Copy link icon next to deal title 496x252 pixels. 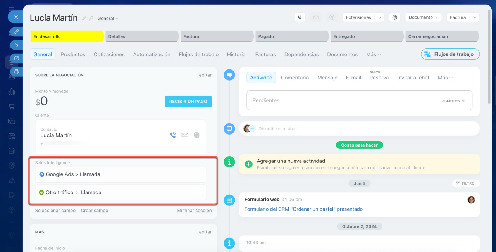coord(91,19)
